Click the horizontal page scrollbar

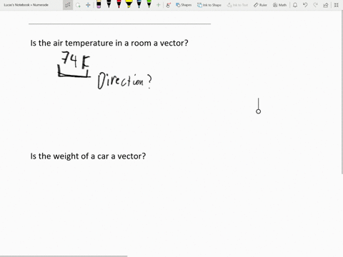pos(64,256)
